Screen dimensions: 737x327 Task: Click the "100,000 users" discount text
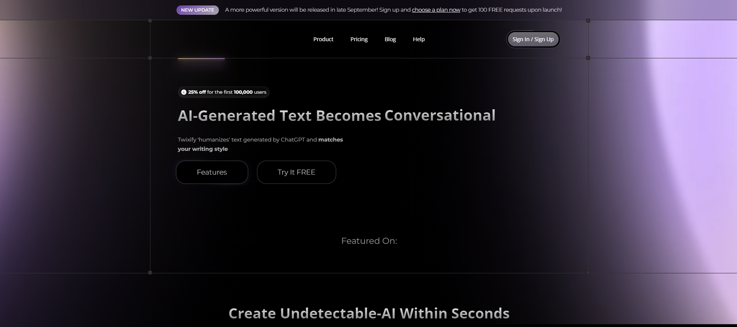click(x=250, y=92)
